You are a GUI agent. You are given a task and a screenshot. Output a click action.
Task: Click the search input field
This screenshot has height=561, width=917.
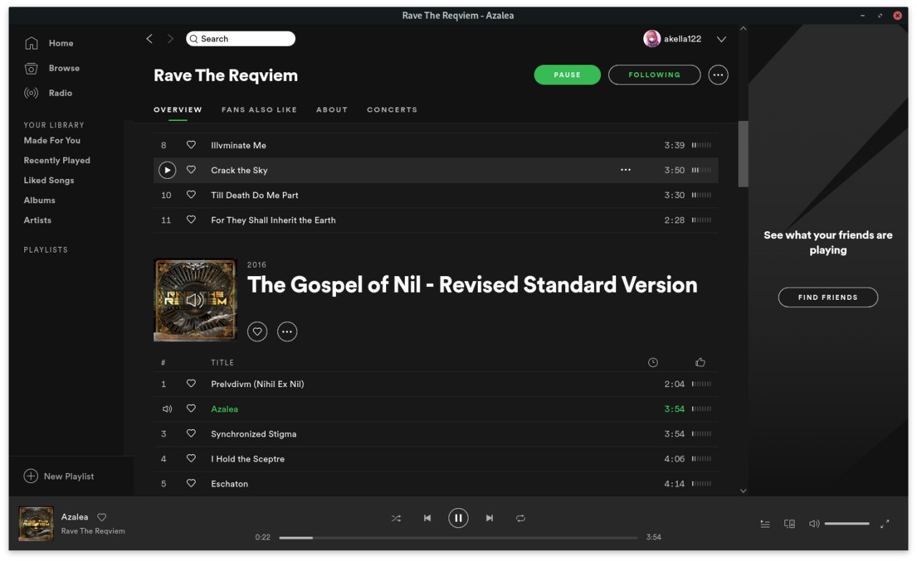pos(241,39)
